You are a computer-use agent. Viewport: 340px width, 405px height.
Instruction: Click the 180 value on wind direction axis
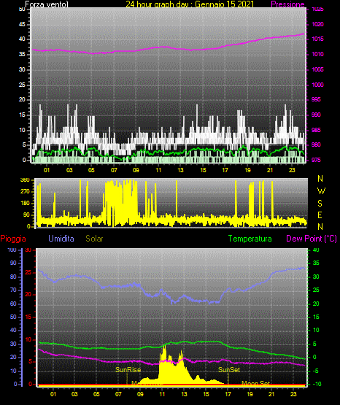pyautogui.click(x=25, y=204)
